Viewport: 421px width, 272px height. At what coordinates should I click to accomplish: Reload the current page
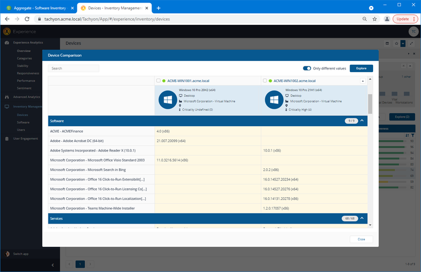tap(27, 19)
